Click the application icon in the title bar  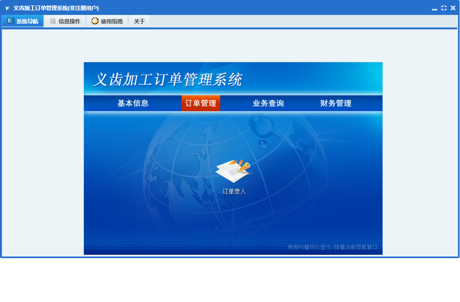pos(7,8)
